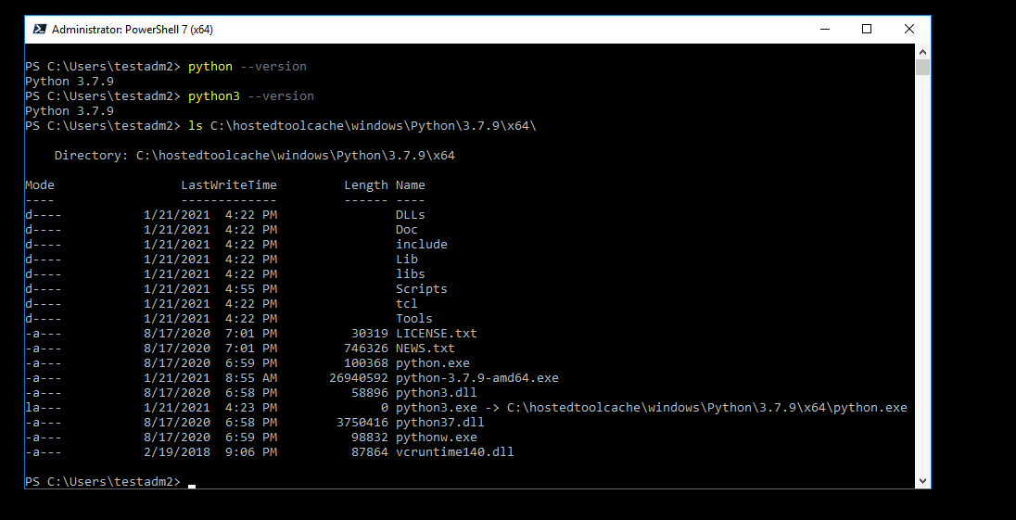Image resolution: width=1016 pixels, height=520 pixels.
Task: Click the 'python37.dll' file name
Action: (440, 423)
